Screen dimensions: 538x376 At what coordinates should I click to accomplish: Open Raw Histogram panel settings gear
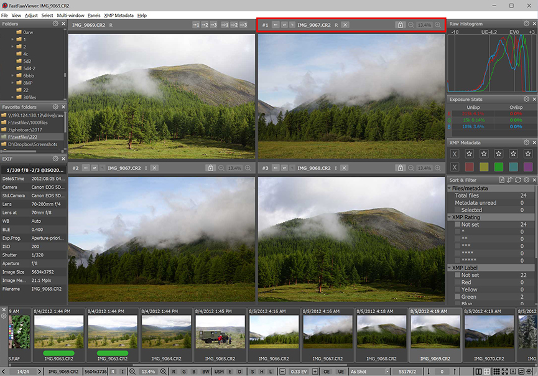pyautogui.click(x=526, y=24)
